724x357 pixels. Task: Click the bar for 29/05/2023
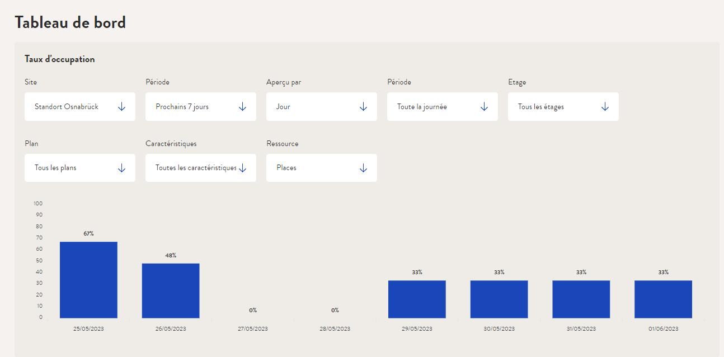click(x=417, y=299)
